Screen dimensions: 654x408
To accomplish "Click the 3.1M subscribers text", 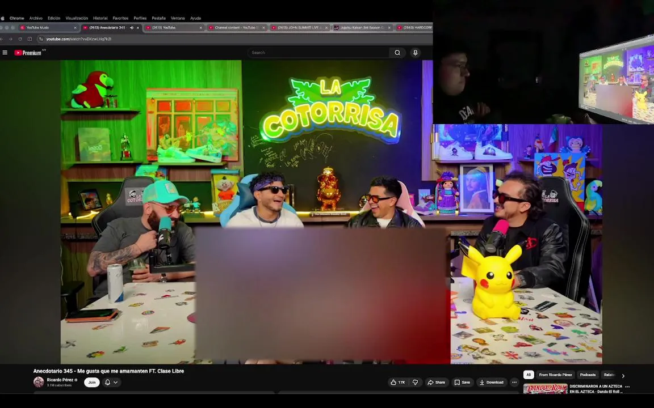I will pyautogui.click(x=59, y=385).
